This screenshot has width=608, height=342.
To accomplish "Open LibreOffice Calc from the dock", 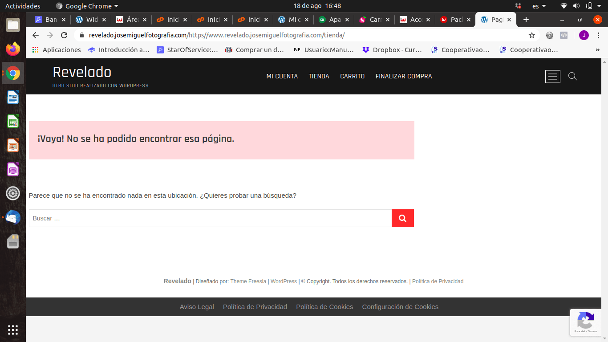I will point(13,121).
